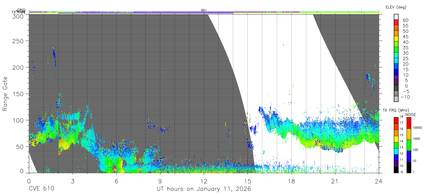Select the "18" tick on the UT hours axis
The width and height of the screenshot is (426, 196).
click(291, 181)
